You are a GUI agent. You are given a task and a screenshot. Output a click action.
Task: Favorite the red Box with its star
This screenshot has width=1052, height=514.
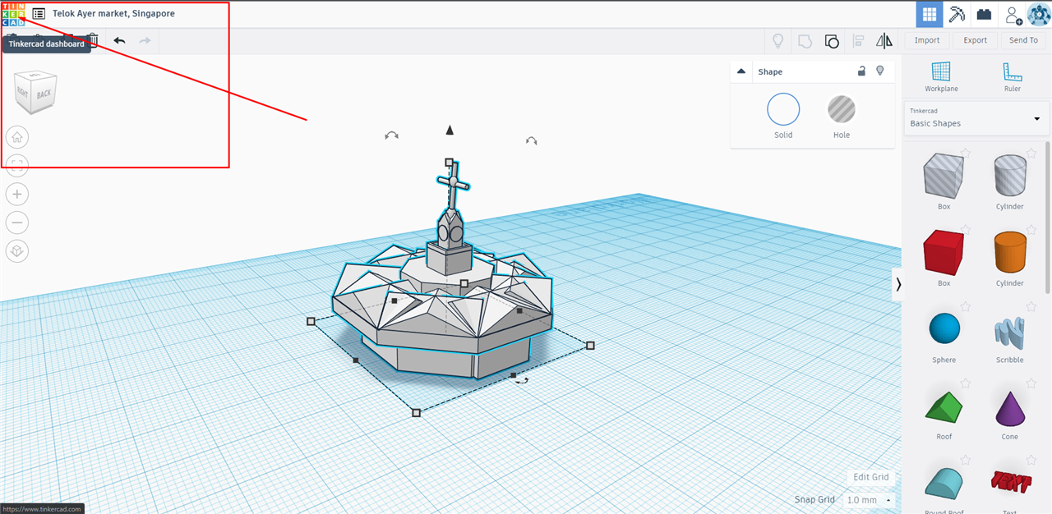pyautogui.click(x=965, y=230)
